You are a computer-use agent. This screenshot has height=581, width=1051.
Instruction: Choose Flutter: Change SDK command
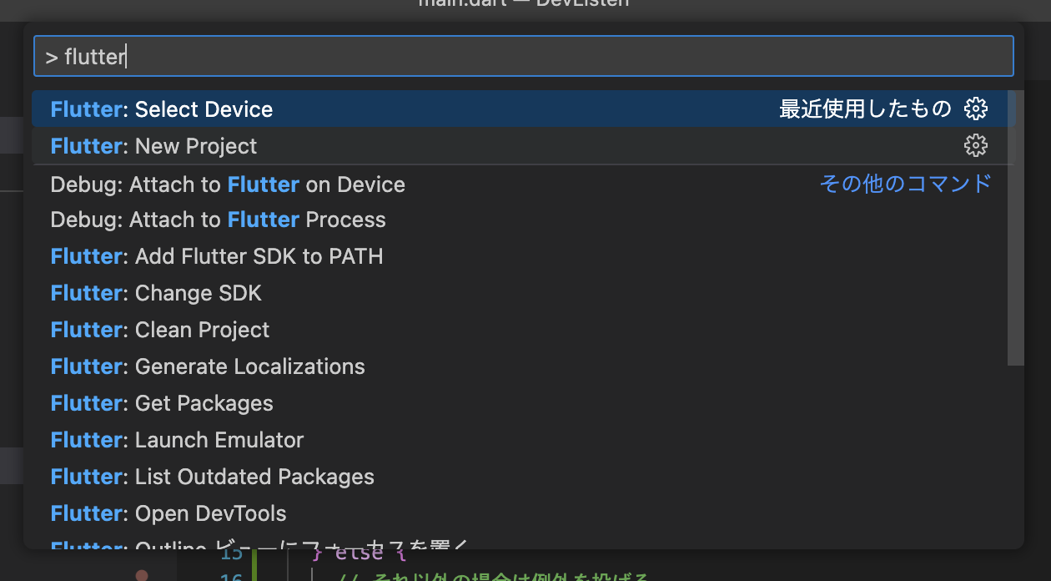click(156, 293)
